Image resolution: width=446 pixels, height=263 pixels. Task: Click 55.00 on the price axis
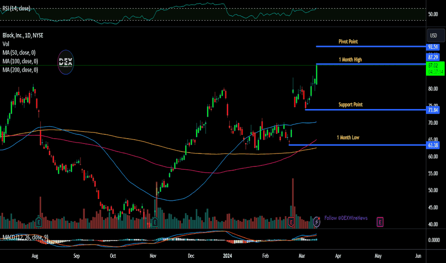tap(433, 174)
